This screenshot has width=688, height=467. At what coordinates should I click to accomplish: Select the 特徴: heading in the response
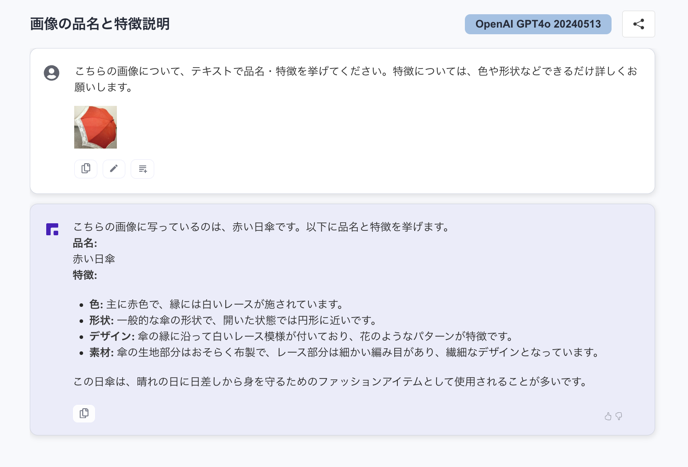[85, 275]
